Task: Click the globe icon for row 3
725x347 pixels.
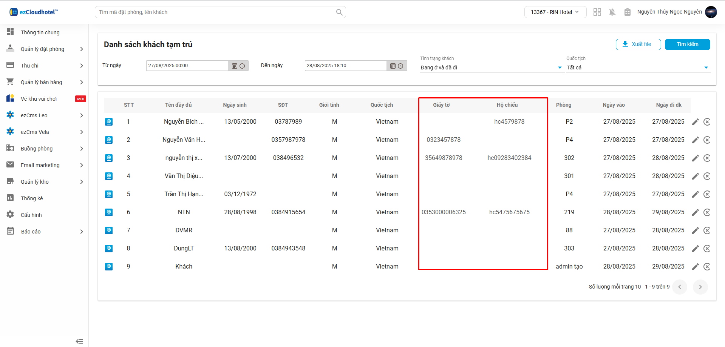Action: [109, 158]
